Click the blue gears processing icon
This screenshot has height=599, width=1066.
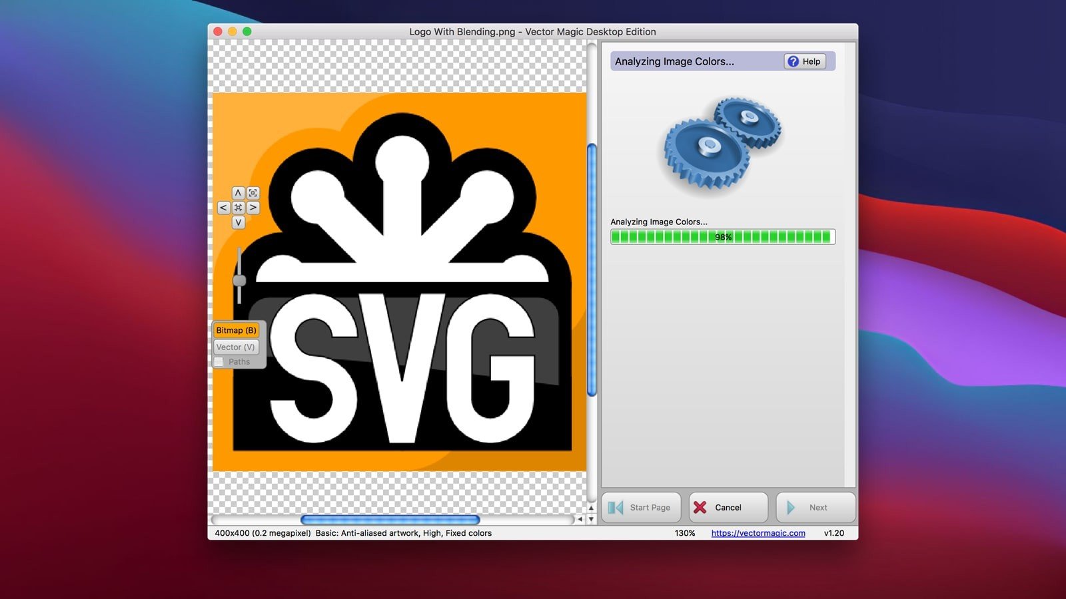tap(722, 145)
